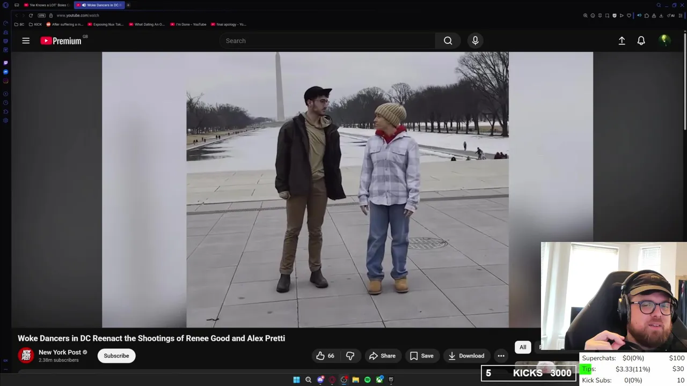Open the YouTube account avatar menu

[x=664, y=40]
